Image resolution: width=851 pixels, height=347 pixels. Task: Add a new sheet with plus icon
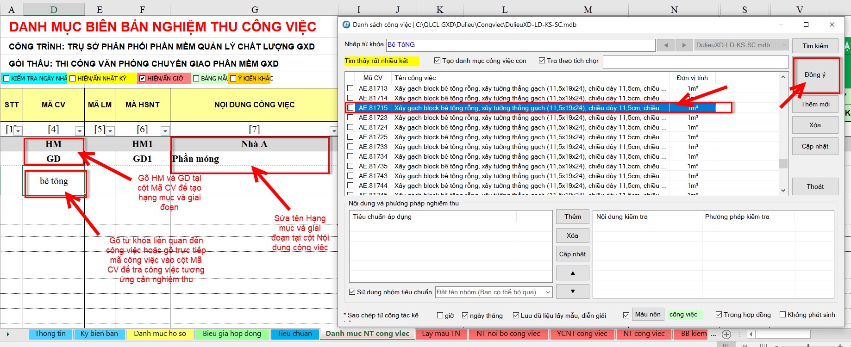[726, 334]
